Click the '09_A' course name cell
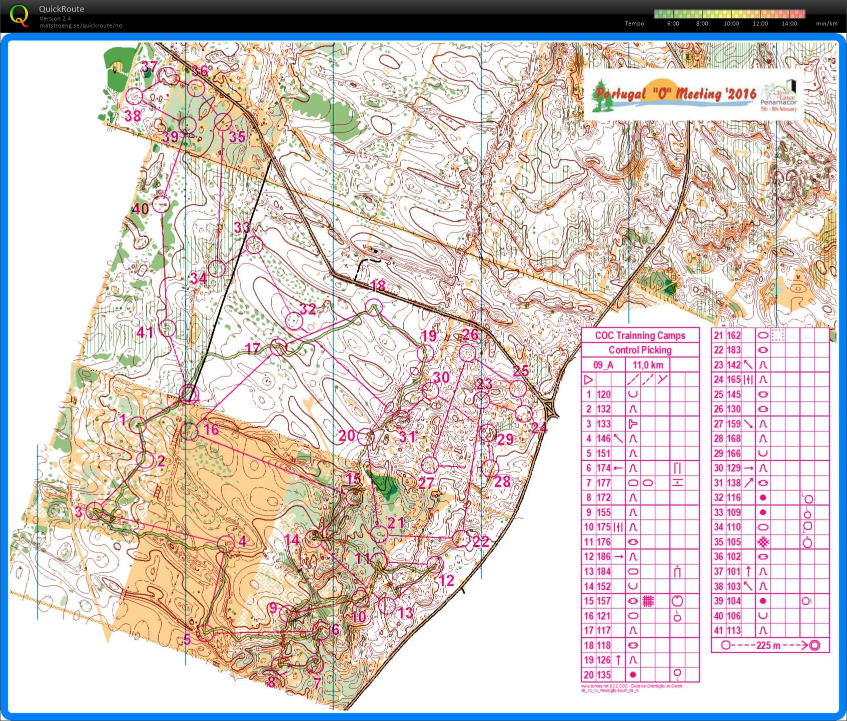Viewport: 847px width, 721px height. click(603, 365)
